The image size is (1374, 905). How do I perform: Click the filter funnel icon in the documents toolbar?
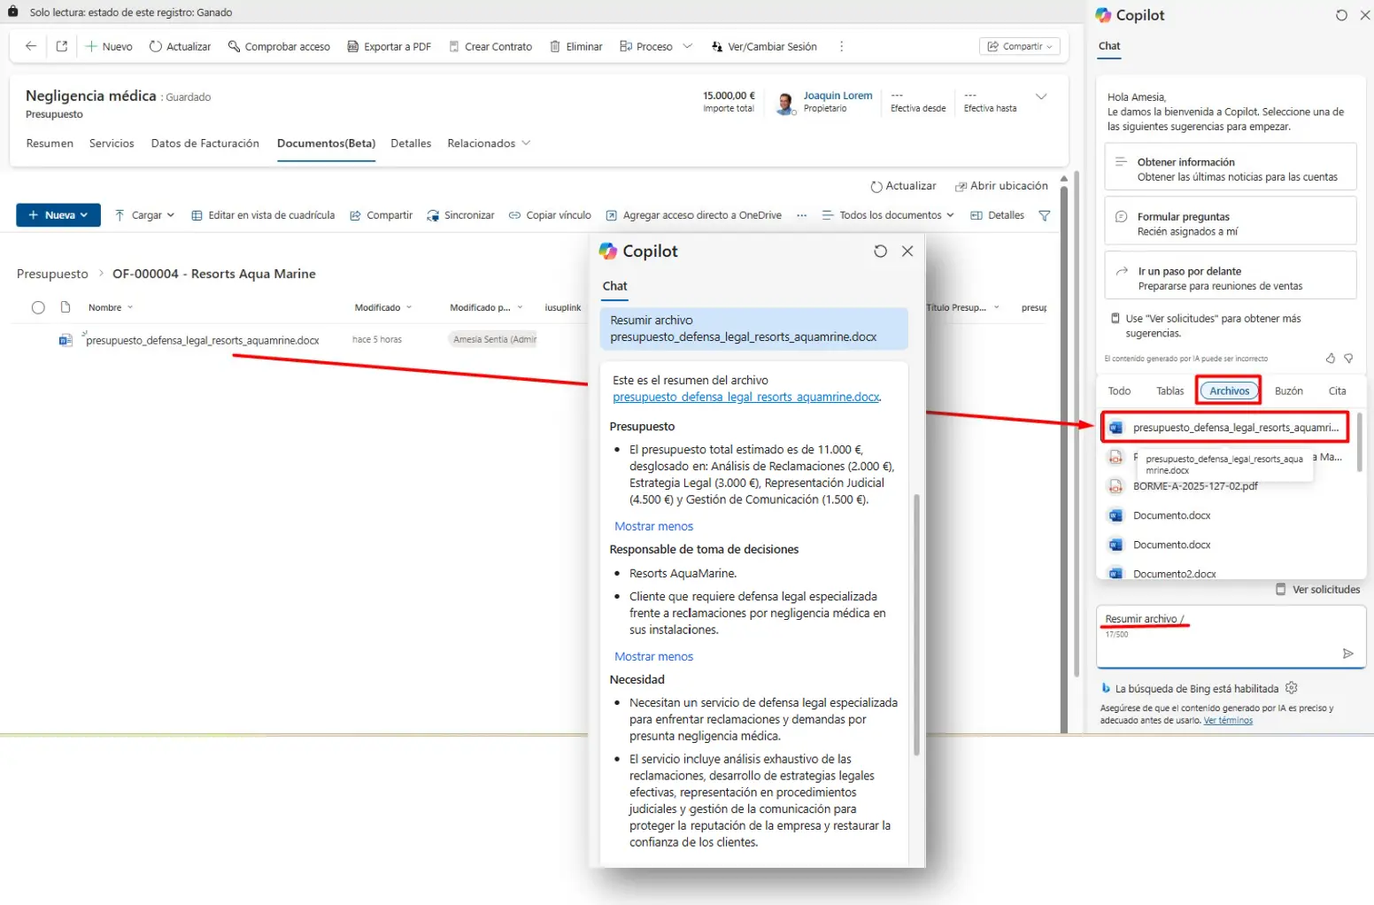(1045, 215)
